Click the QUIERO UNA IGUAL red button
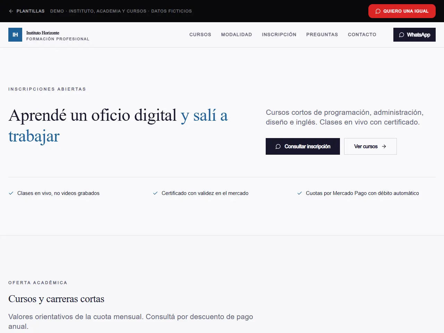 (402, 11)
